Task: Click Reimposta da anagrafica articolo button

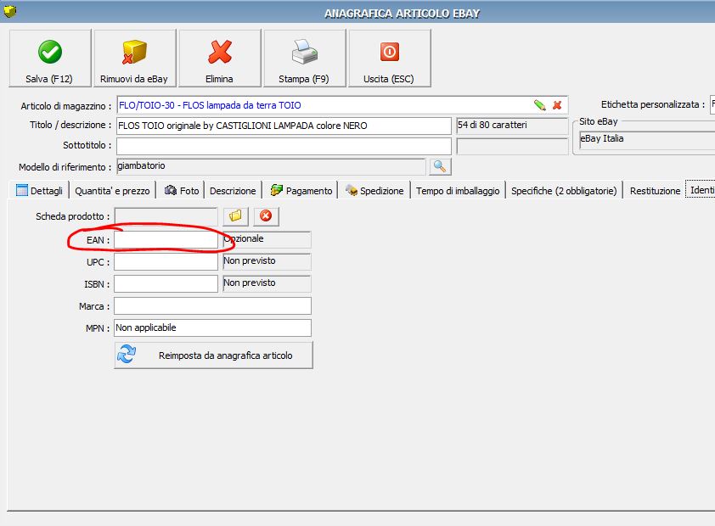Action: (x=213, y=355)
